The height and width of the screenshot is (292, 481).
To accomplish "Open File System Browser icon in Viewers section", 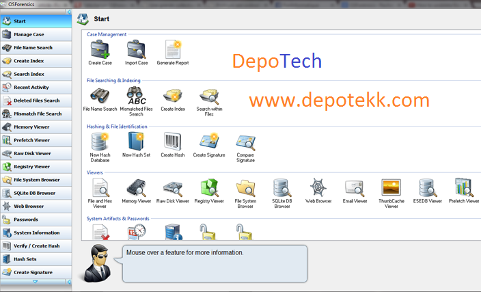I will click(245, 188).
